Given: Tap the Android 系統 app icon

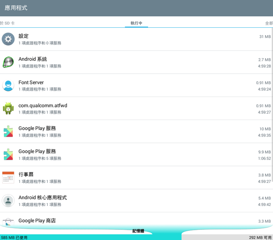Looking at the screenshot, I should click(8, 62).
